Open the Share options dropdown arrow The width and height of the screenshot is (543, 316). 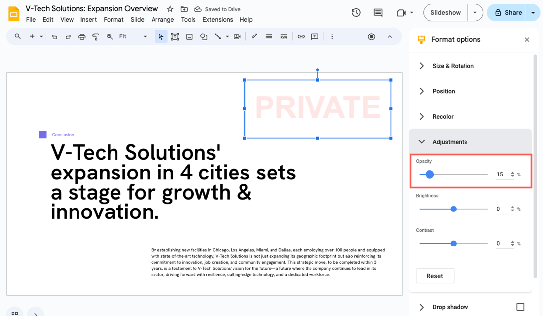pyautogui.click(x=533, y=12)
